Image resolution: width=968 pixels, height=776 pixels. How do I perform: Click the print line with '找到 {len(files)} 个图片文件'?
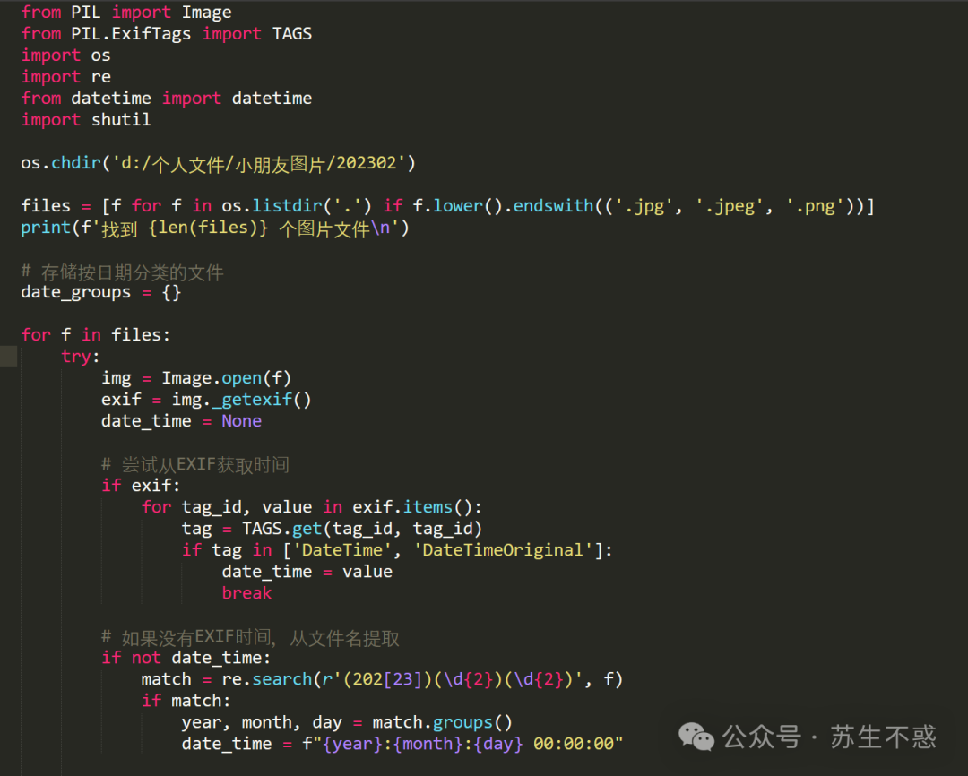[x=215, y=228]
